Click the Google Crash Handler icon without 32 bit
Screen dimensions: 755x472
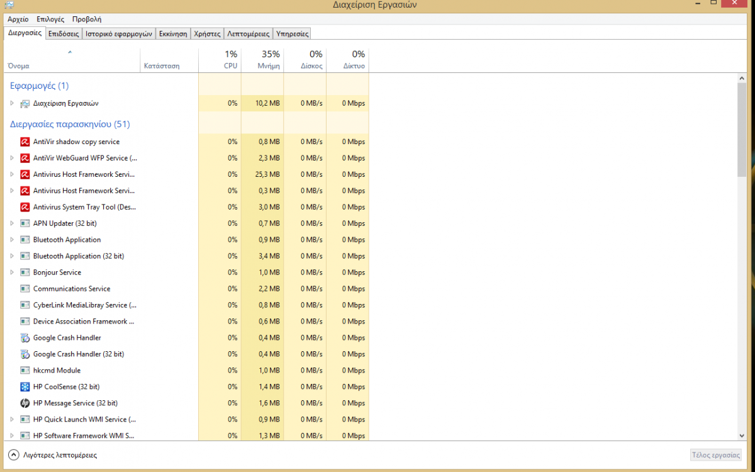[x=25, y=338]
